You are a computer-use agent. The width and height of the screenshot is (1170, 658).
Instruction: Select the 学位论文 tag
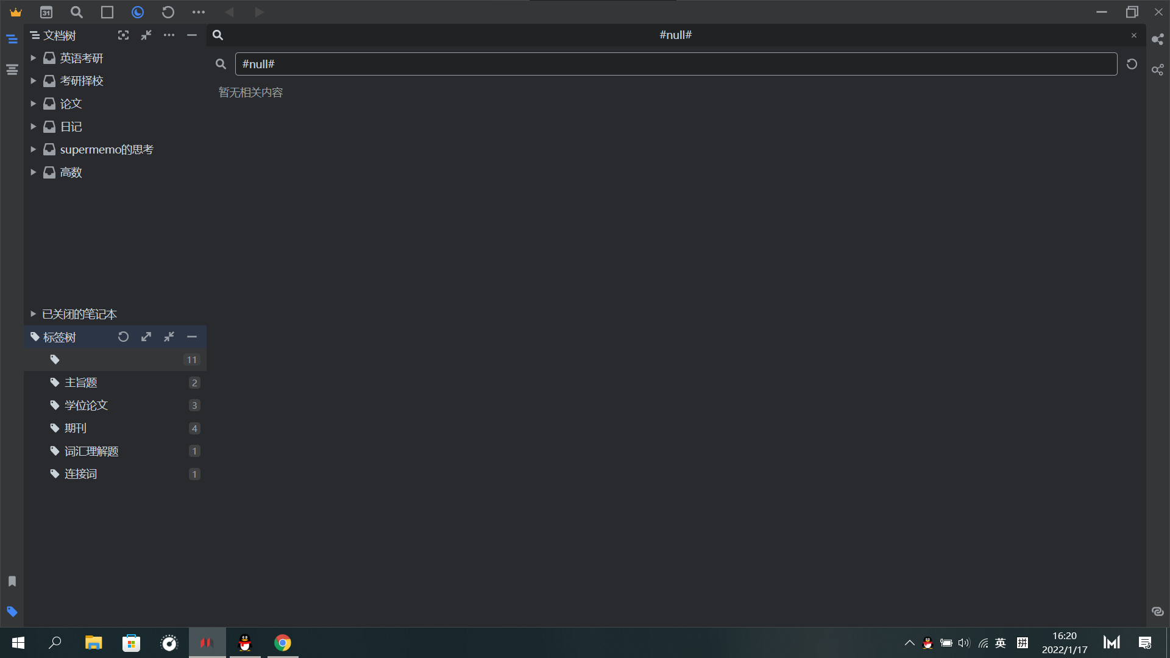coord(86,405)
